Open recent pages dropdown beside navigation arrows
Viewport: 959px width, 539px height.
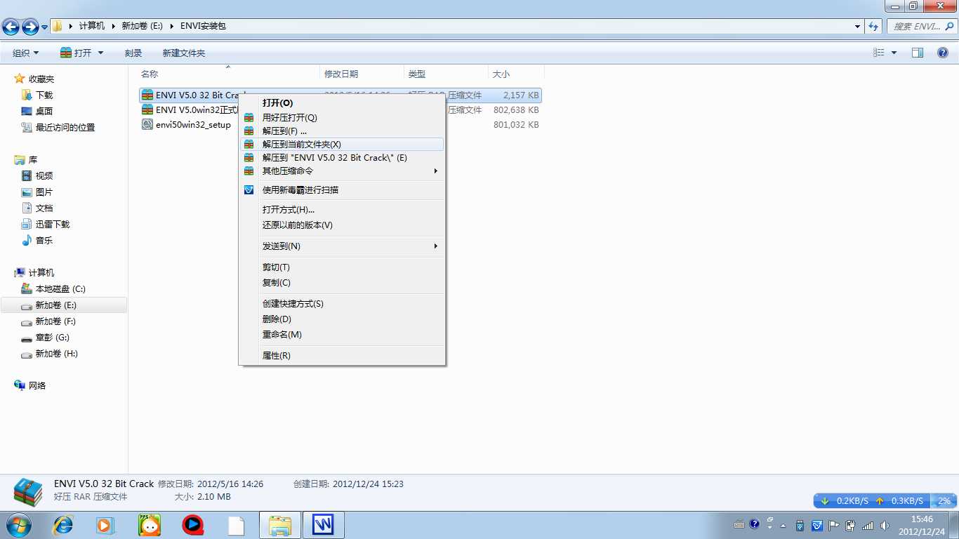(x=44, y=27)
